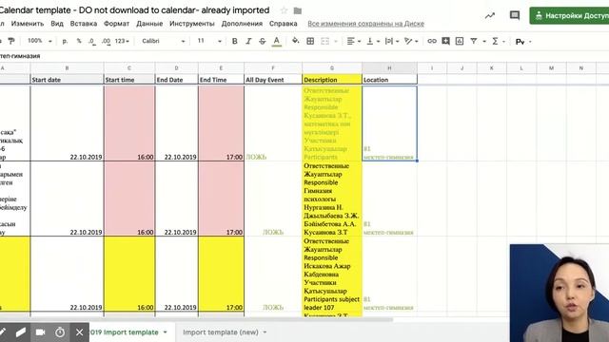609x342 pixels.
Task: Click the functions sigma icon
Action: click(x=495, y=41)
